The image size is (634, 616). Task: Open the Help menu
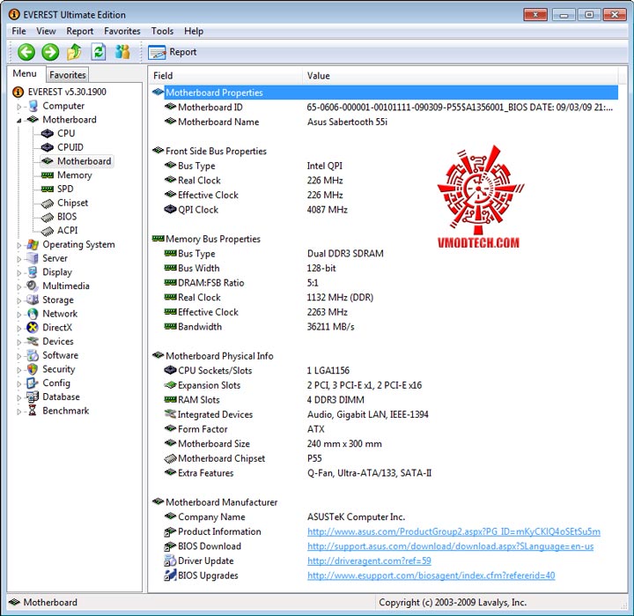click(194, 31)
